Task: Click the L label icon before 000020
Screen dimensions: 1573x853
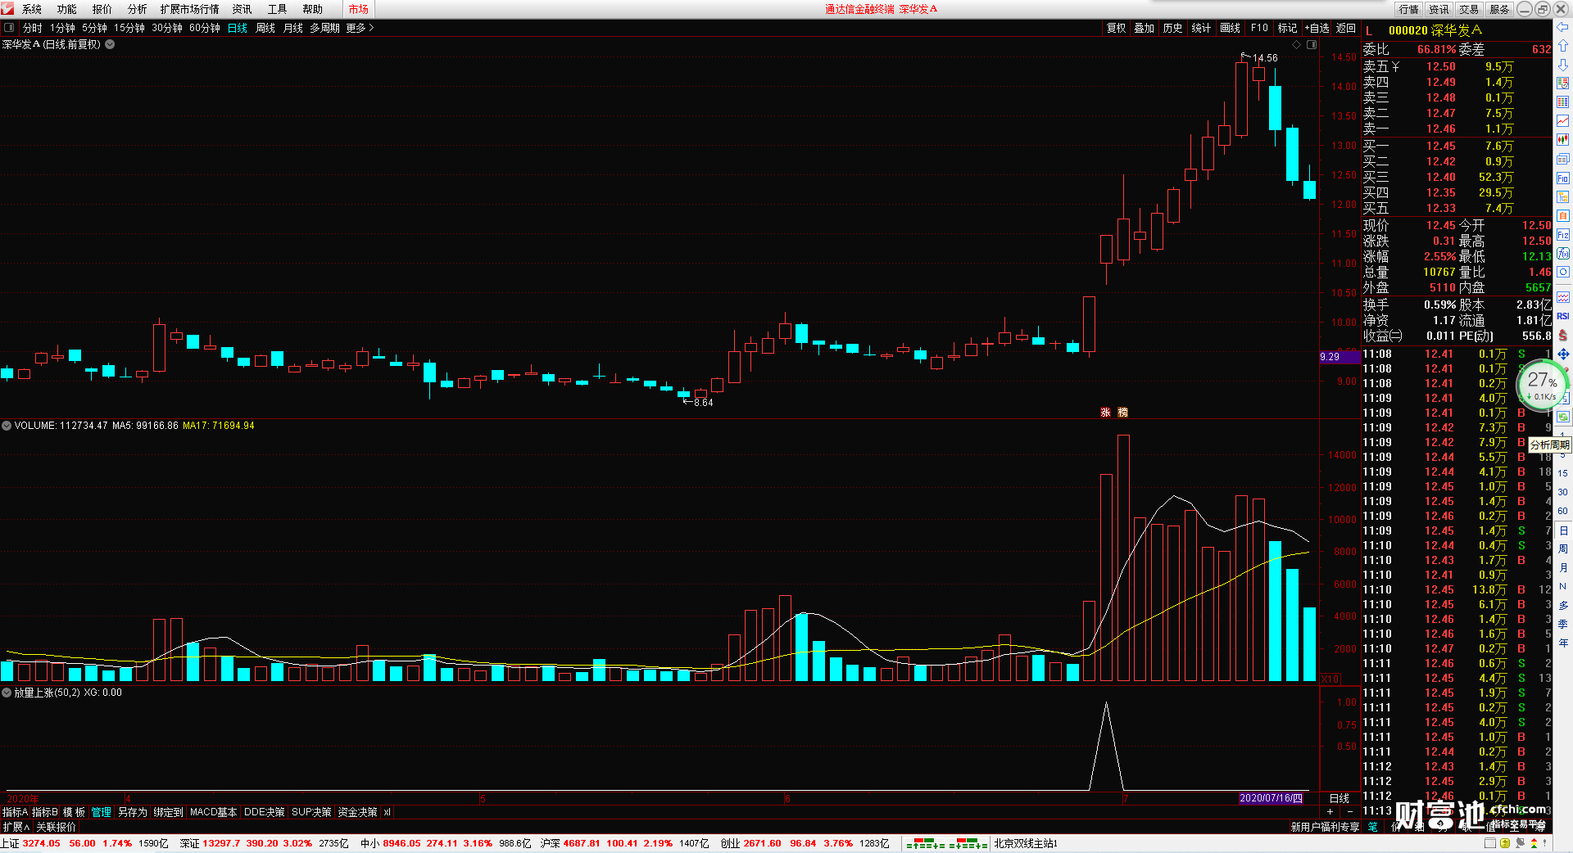Action: pyautogui.click(x=1369, y=31)
